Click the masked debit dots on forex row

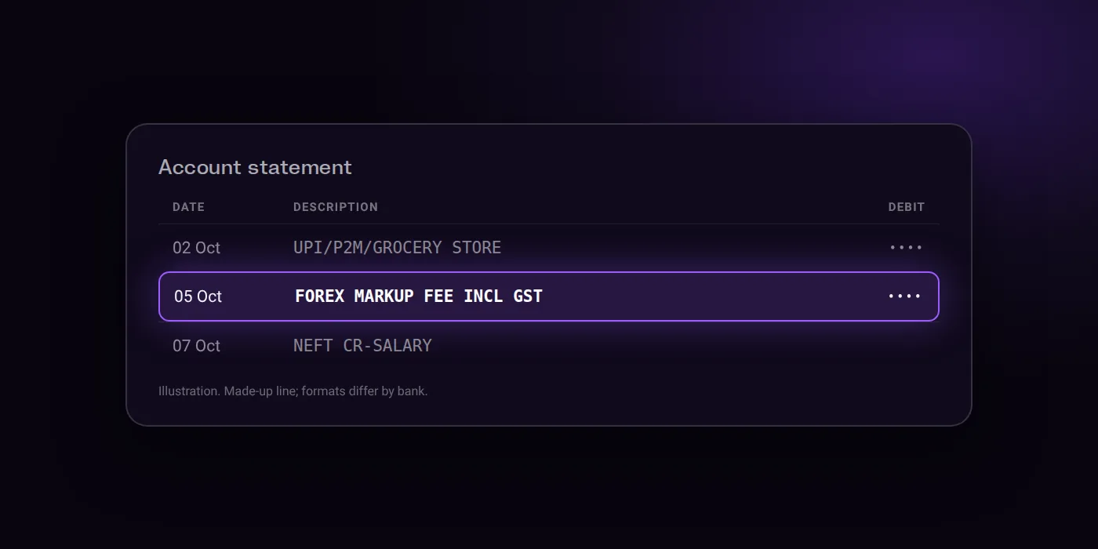pos(904,296)
